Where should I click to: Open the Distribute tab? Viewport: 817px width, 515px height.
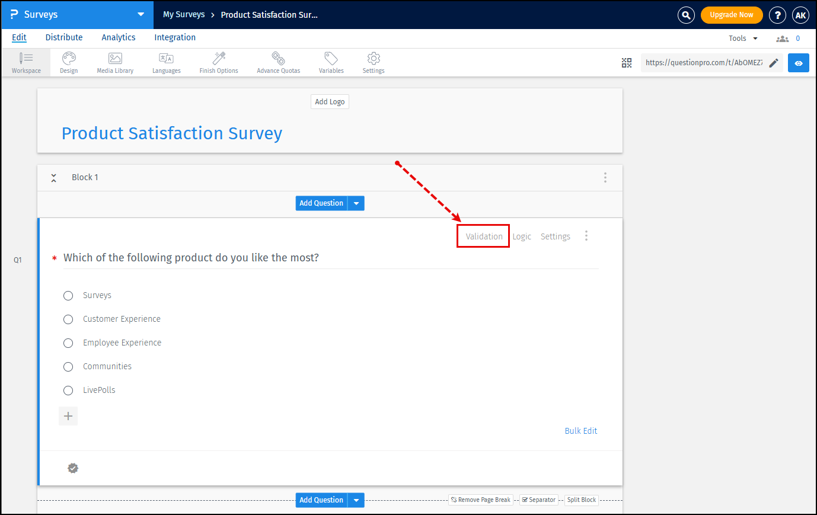[x=63, y=37]
